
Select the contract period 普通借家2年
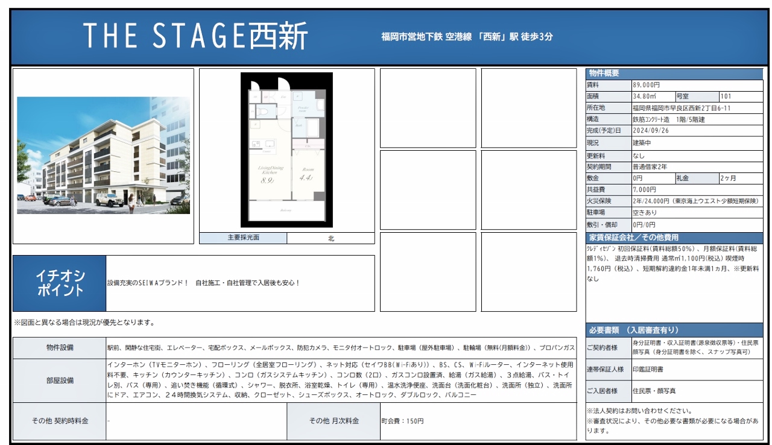[650, 166]
